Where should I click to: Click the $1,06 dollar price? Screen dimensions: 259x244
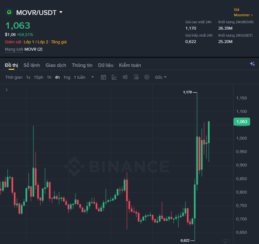point(10,35)
